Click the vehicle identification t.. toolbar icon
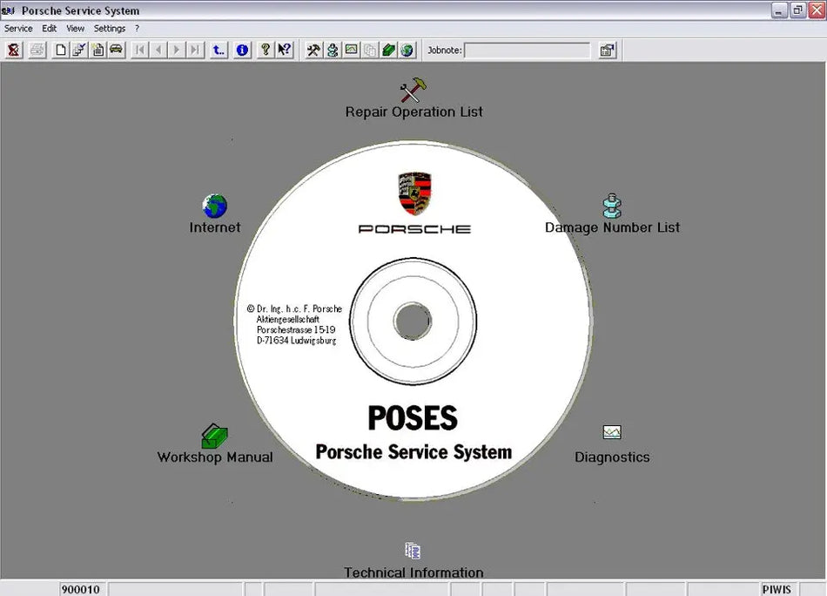827x596 pixels. (x=218, y=50)
